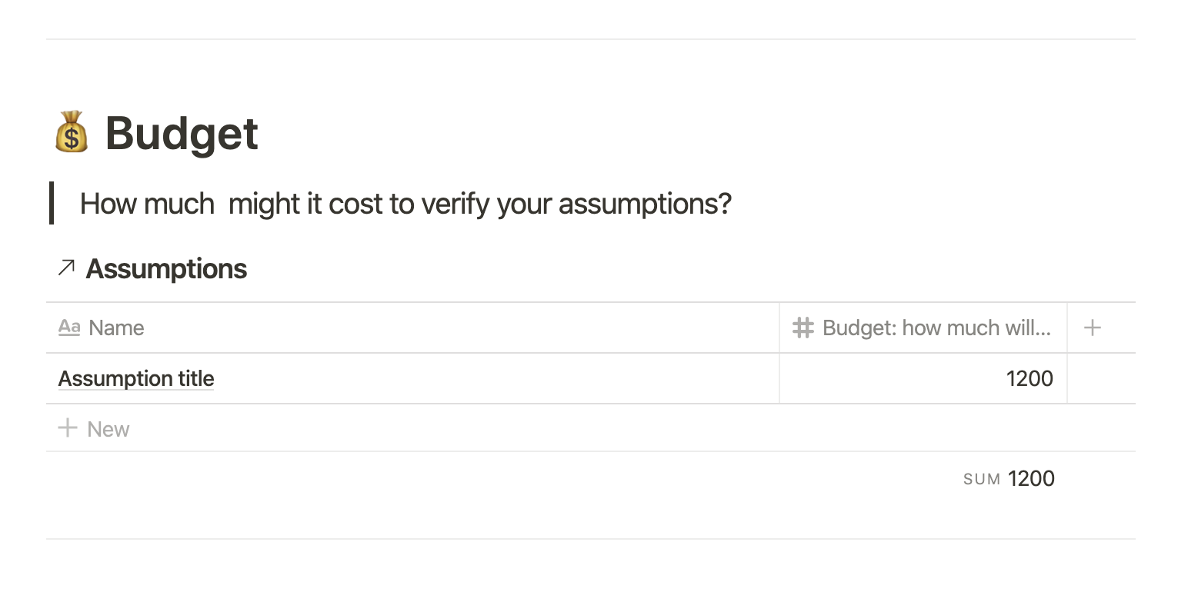Click the "New" row label
1188x592 pixels.
pyautogui.click(x=108, y=429)
